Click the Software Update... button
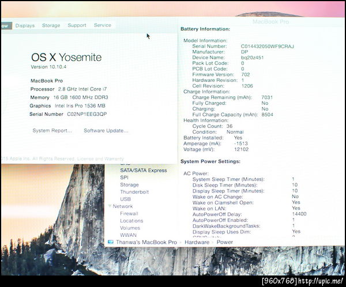Viewport: 346px width, 287px height. pos(106,131)
